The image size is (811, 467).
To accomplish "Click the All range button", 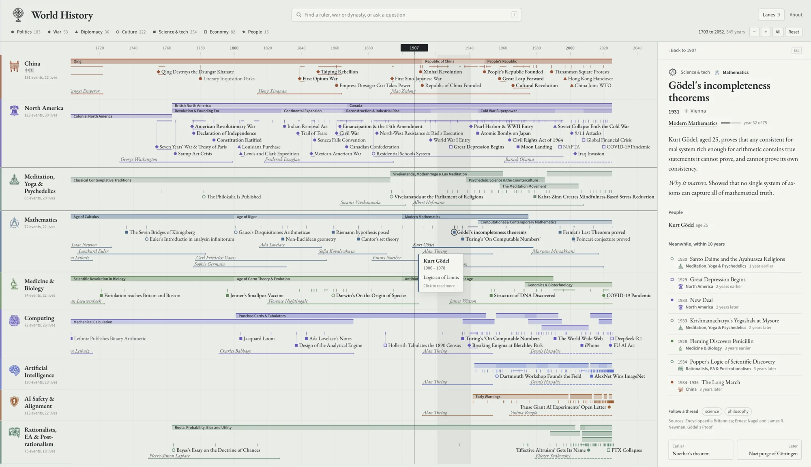I will pyautogui.click(x=778, y=32).
